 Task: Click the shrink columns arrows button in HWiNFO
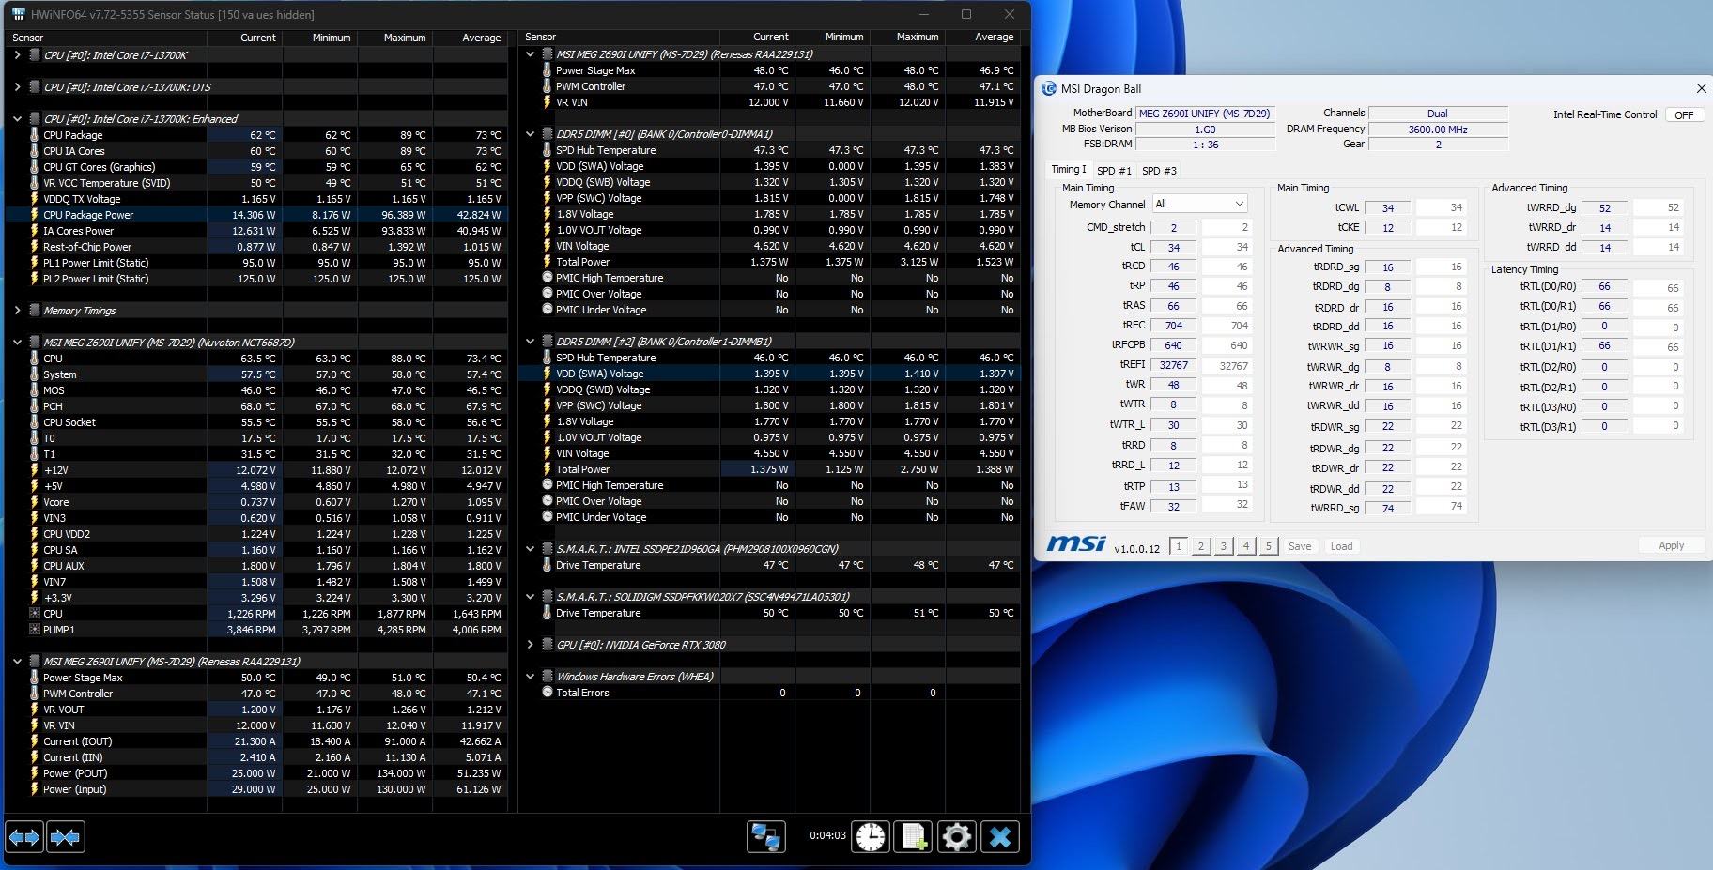coord(65,836)
